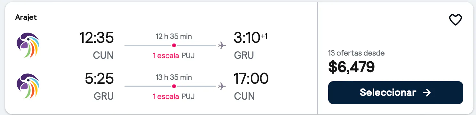Click the 3:10 +1 arrival at GRU

point(251,38)
